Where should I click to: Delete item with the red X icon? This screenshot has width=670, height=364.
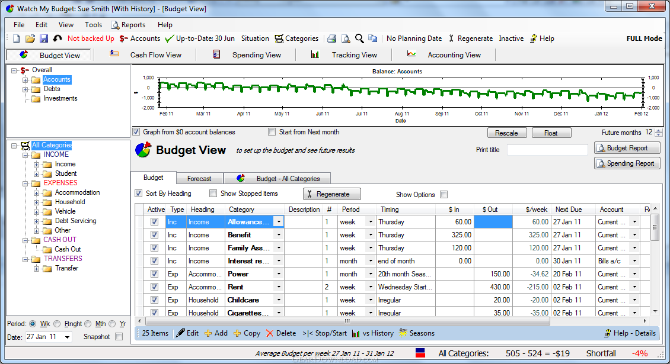pyautogui.click(x=270, y=333)
